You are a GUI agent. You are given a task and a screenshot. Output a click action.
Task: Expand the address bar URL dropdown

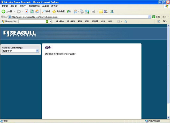click(x=149, y=17)
